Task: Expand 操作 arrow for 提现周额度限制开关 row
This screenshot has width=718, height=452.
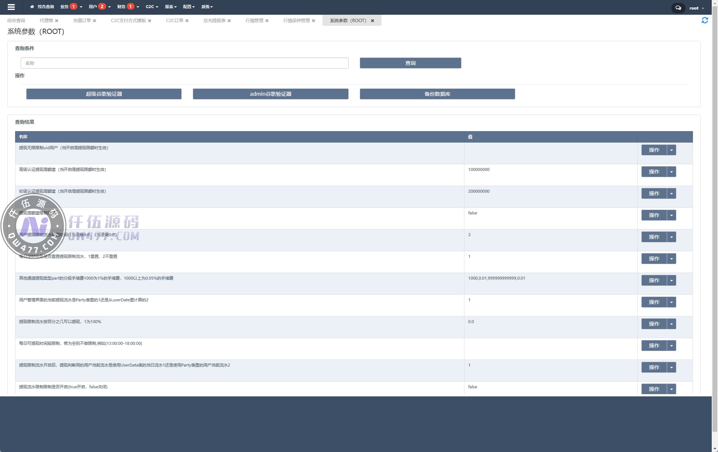Action: pyautogui.click(x=671, y=215)
